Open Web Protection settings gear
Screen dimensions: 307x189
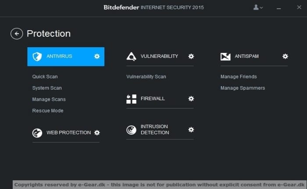97,133
